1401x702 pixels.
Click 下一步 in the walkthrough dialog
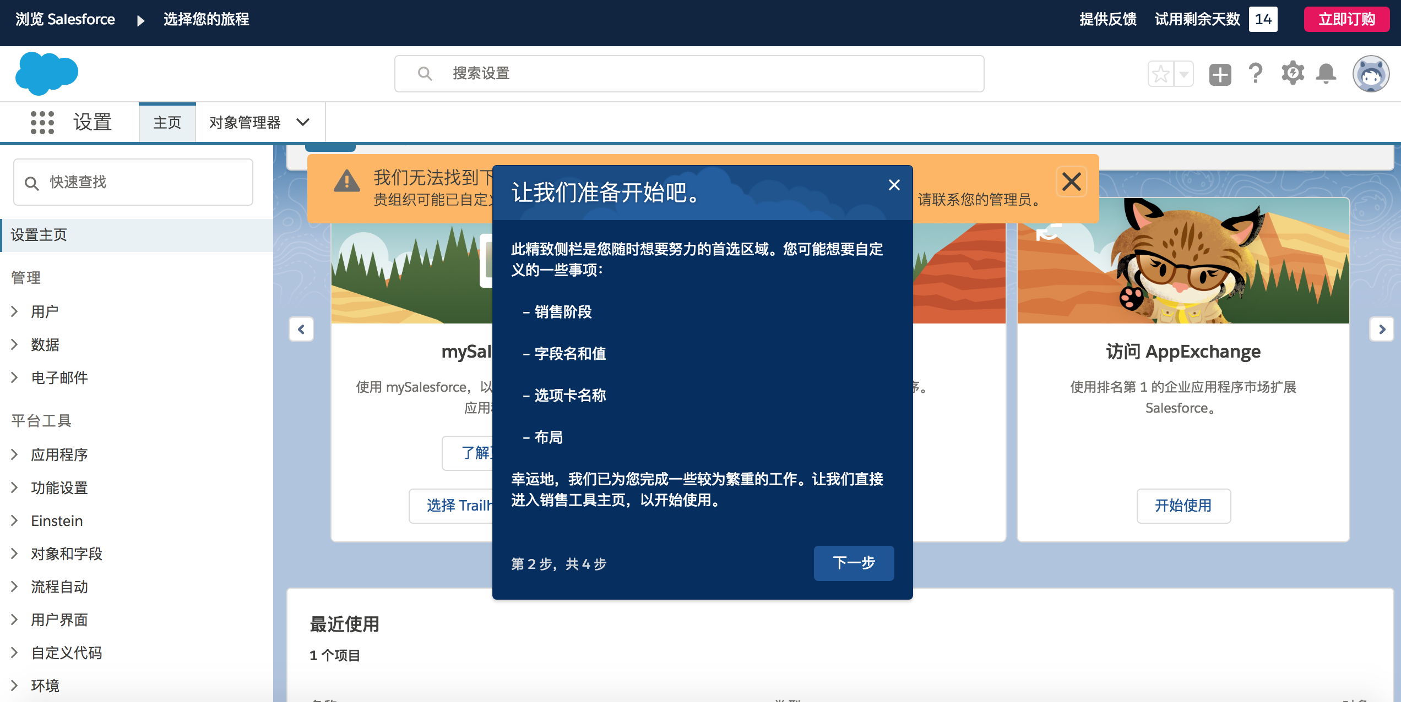[x=854, y=563]
